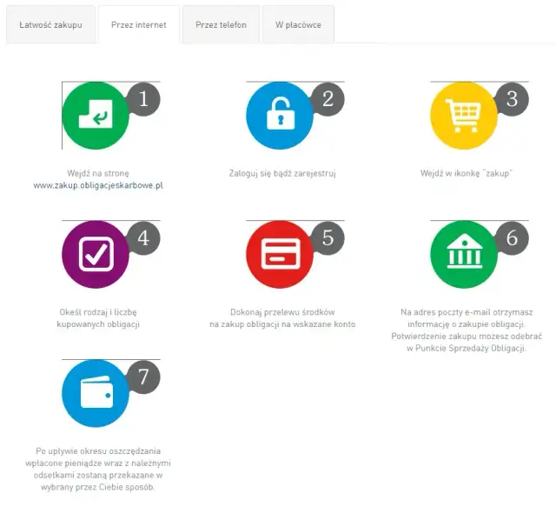556x507 pixels.
Task: Click the gray number 5 badge
Action: coord(328,238)
